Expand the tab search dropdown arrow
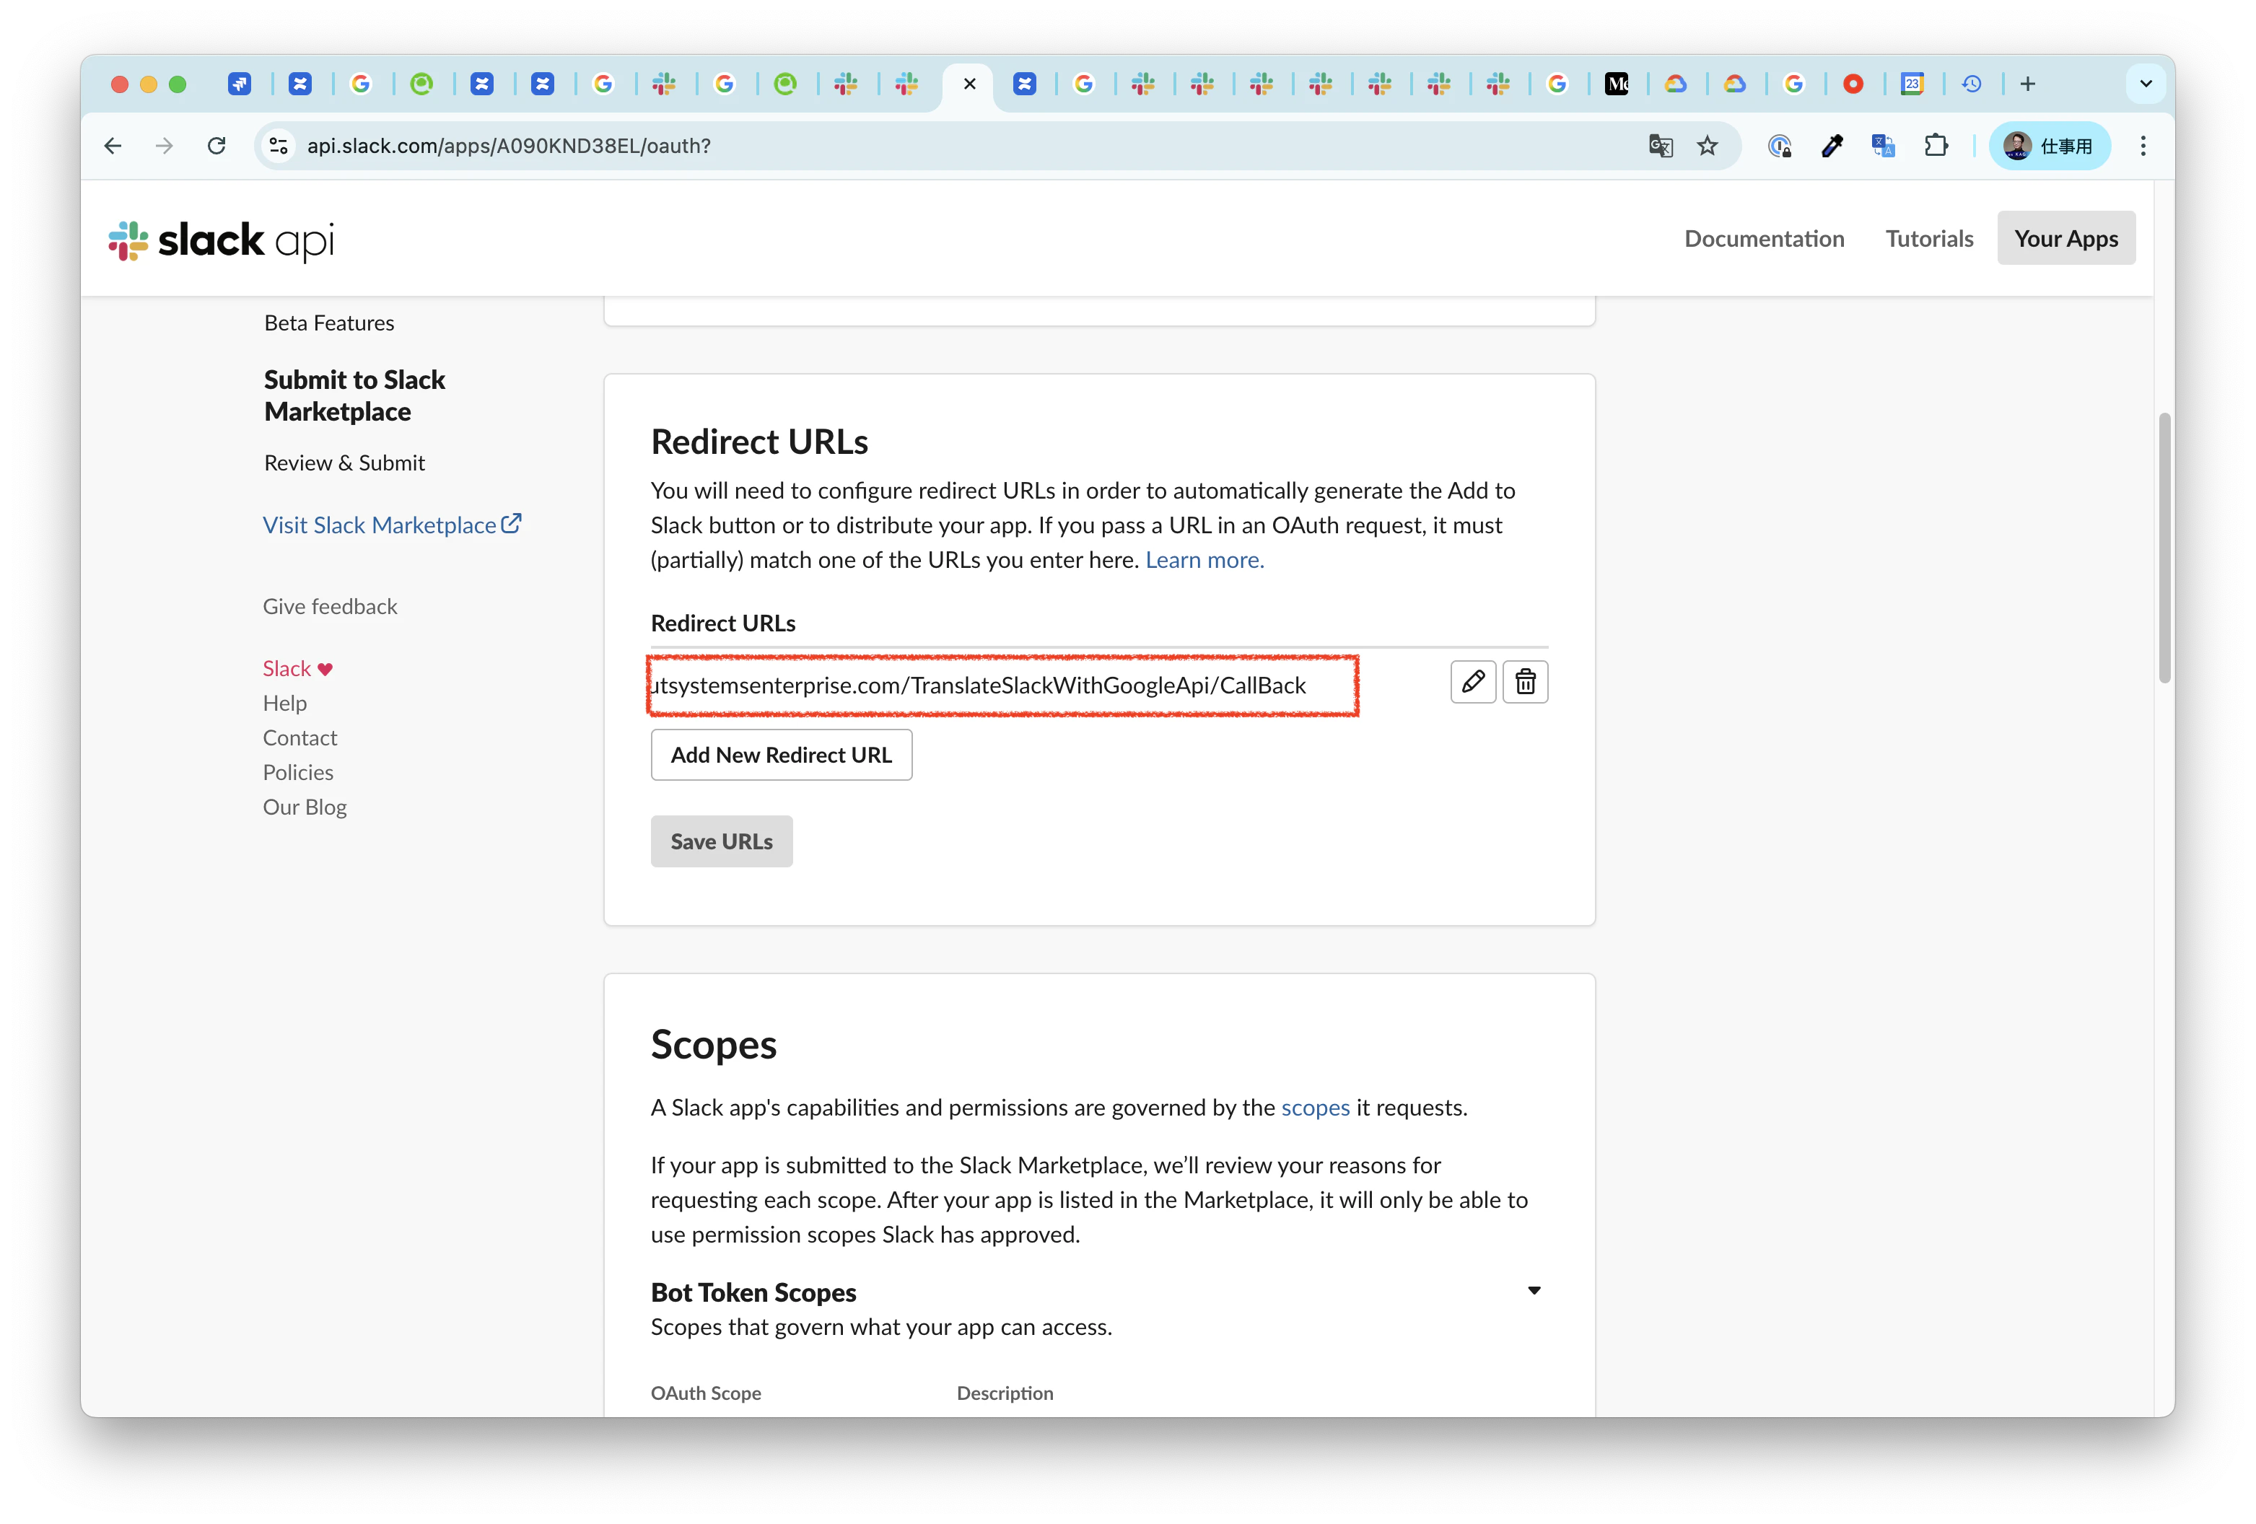The width and height of the screenshot is (2256, 1524). coord(2146,84)
